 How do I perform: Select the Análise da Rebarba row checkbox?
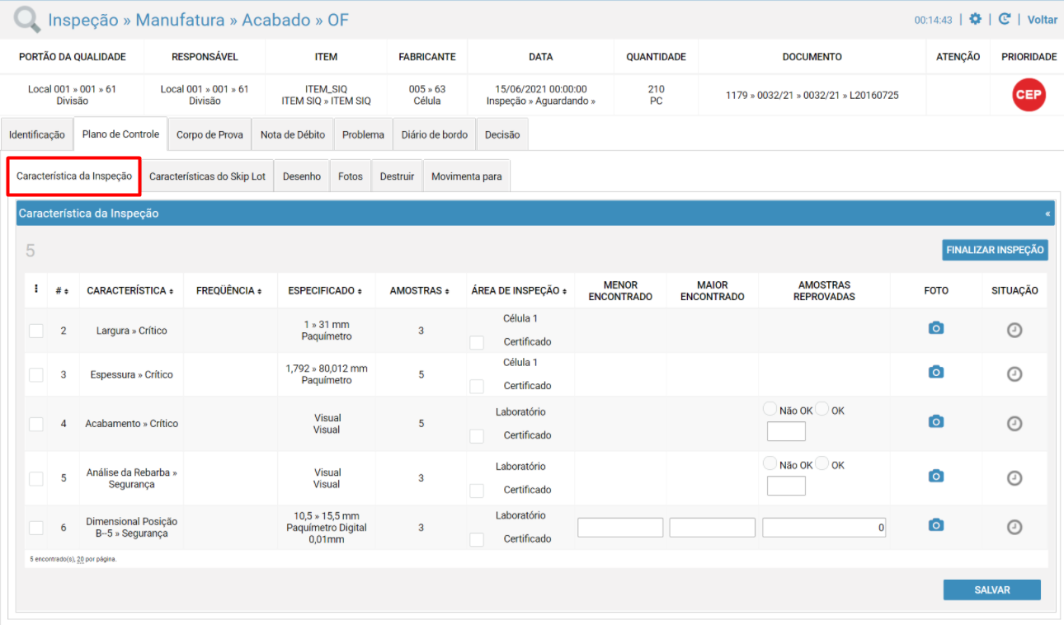[x=35, y=478]
